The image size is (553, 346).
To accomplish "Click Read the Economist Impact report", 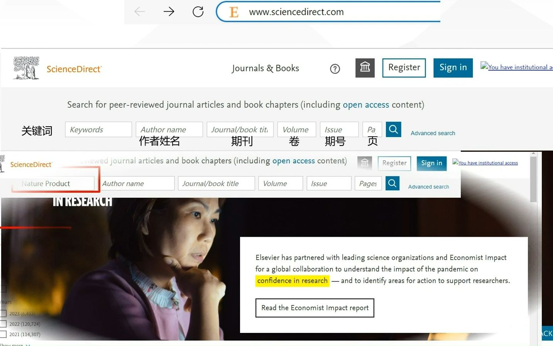I will tap(315, 308).
